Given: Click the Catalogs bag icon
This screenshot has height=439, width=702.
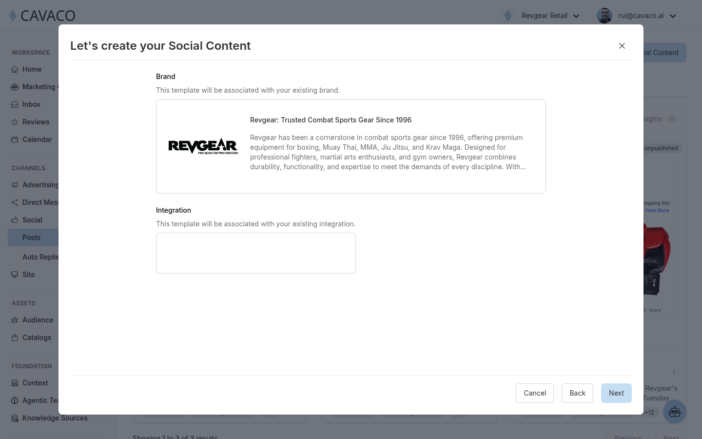Looking at the screenshot, I should tap(15, 338).
